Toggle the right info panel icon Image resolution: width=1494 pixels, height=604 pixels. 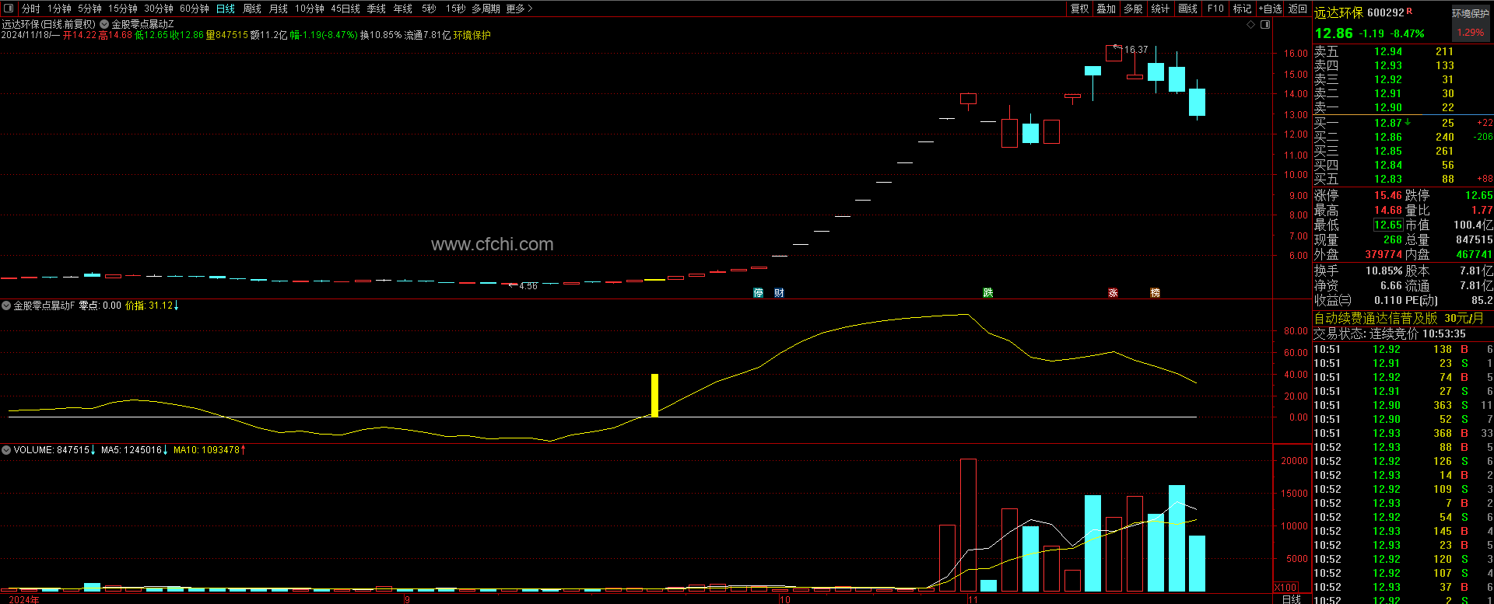coord(1265,25)
